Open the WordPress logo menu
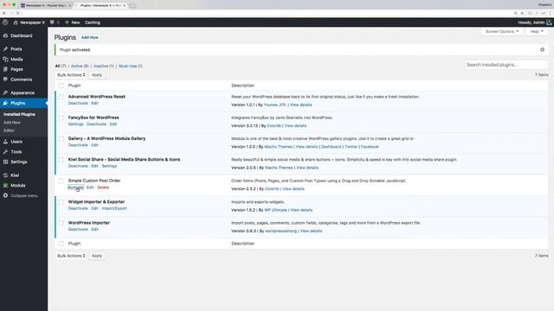 pyautogui.click(x=5, y=22)
